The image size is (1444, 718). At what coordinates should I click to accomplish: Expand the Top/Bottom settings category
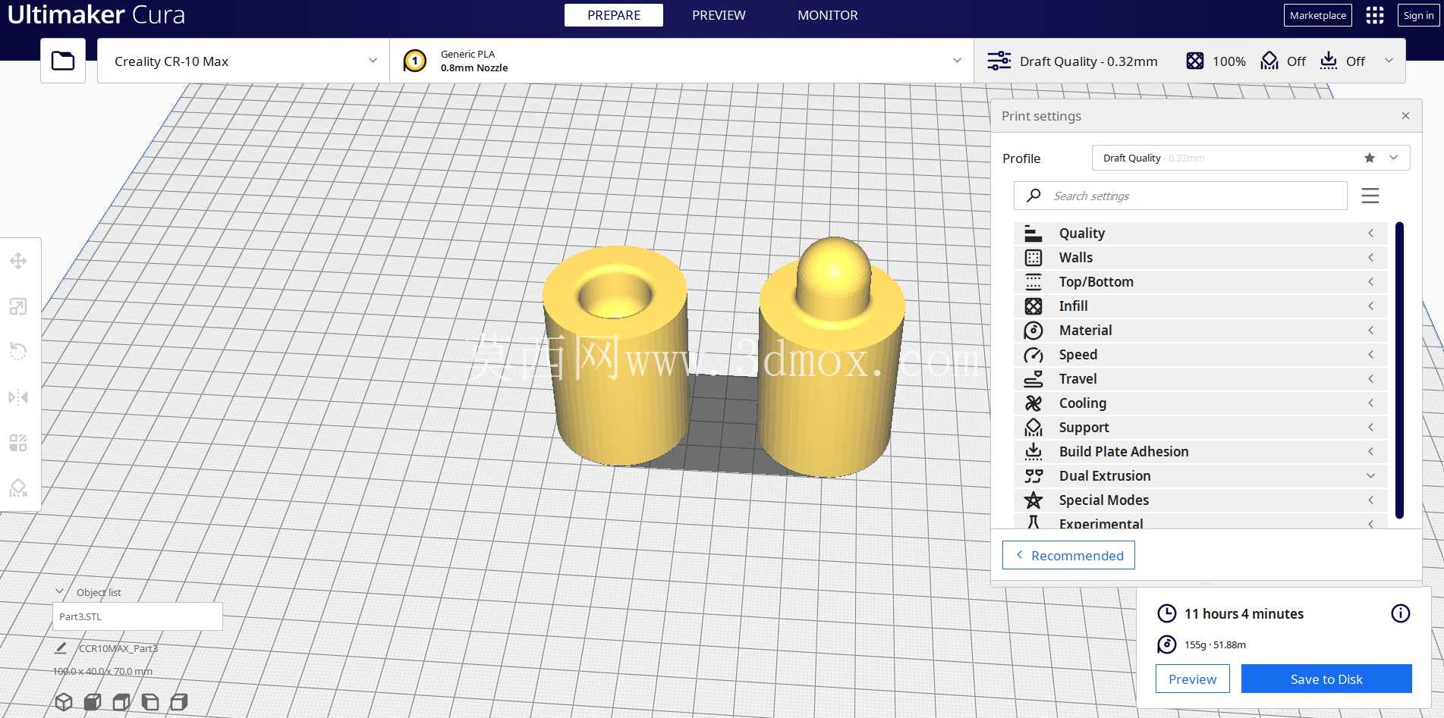coord(1200,282)
